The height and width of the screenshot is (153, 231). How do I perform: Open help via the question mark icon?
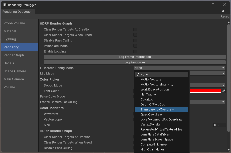click(223, 11)
